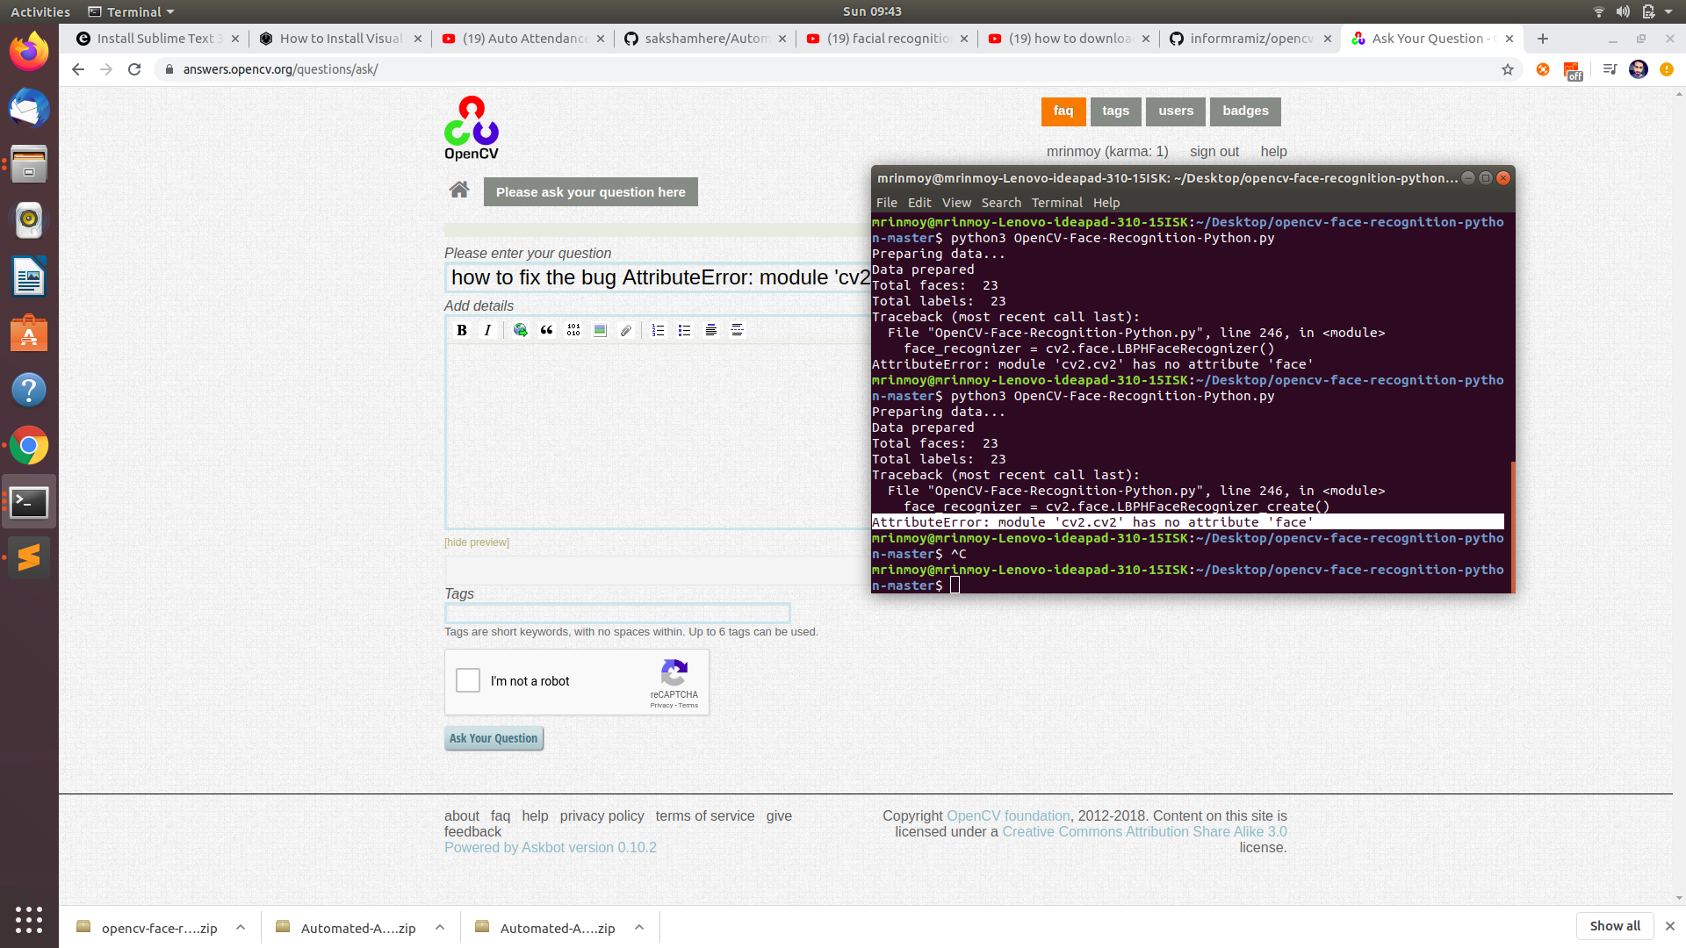This screenshot has height=948, width=1686.
Task: Open the privacy policy footer link
Action: (602, 815)
